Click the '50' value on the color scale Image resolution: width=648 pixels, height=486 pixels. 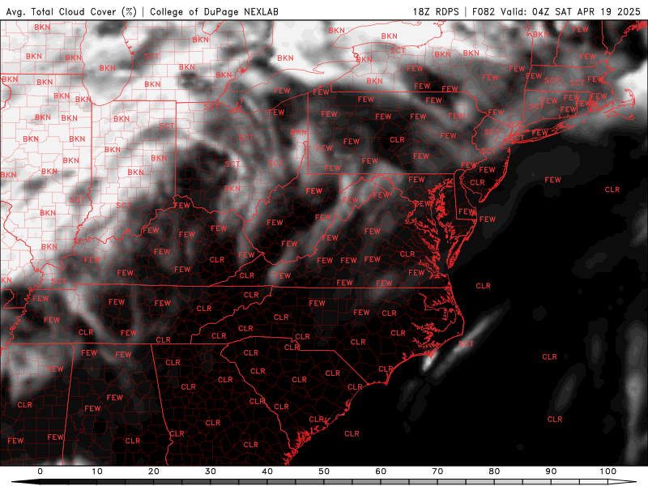pos(324,471)
